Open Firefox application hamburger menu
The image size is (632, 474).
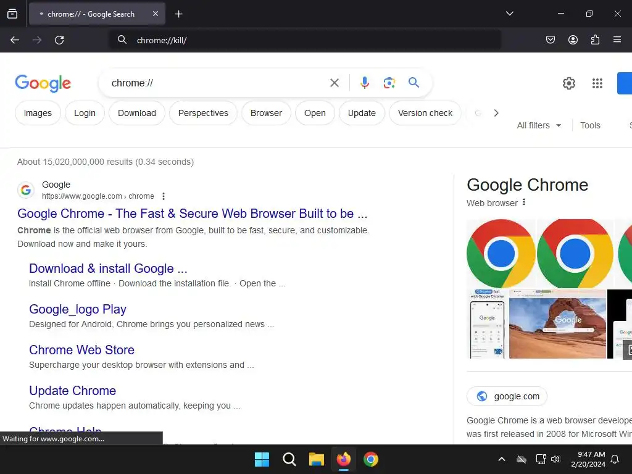click(x=617, y=39)
